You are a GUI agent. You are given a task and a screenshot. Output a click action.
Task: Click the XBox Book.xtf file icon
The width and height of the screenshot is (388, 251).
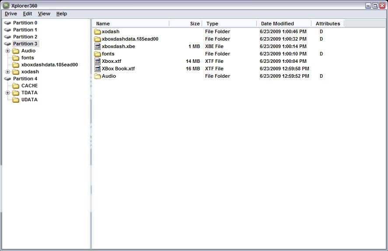(x=98, y=69)
